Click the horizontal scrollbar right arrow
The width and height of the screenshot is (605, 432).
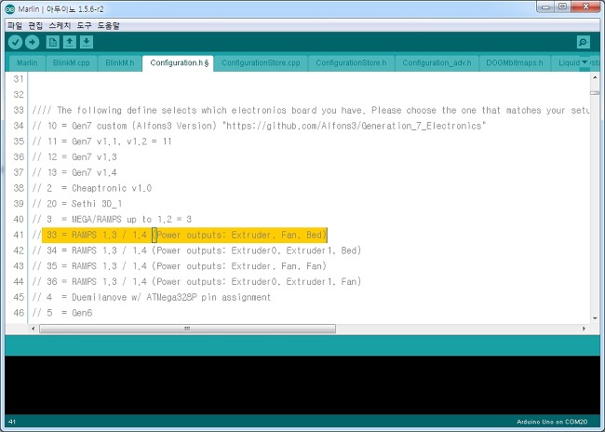pos(584,329)
